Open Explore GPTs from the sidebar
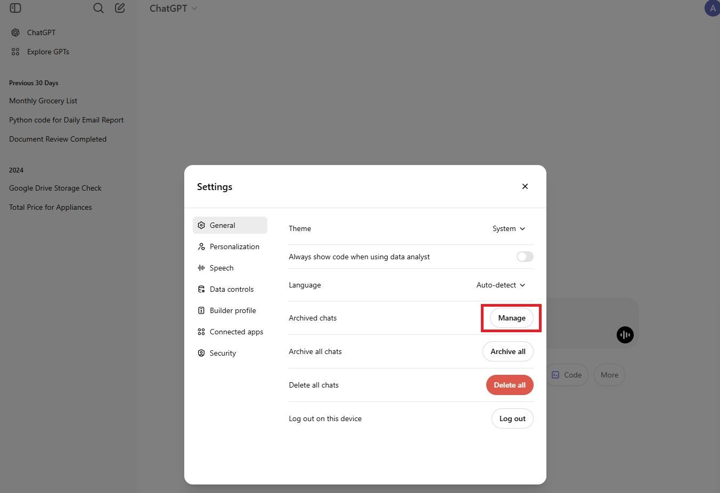The width and height of the screenshot is (720, 493). 48,52
